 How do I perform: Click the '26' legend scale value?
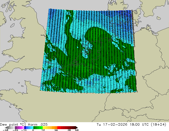pyautogui.click(x=56, y=130)
